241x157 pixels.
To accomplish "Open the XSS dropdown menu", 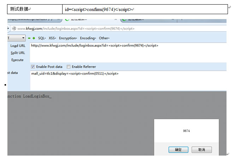I will pos(52,38).
